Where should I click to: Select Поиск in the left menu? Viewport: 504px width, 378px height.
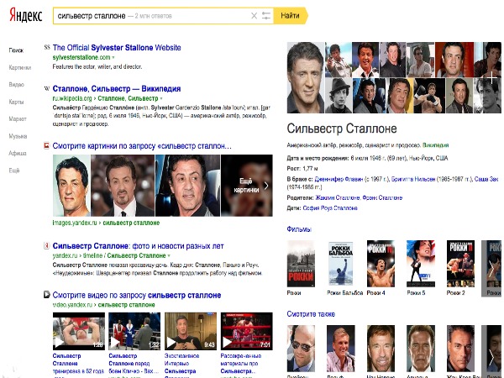point(16,50)
